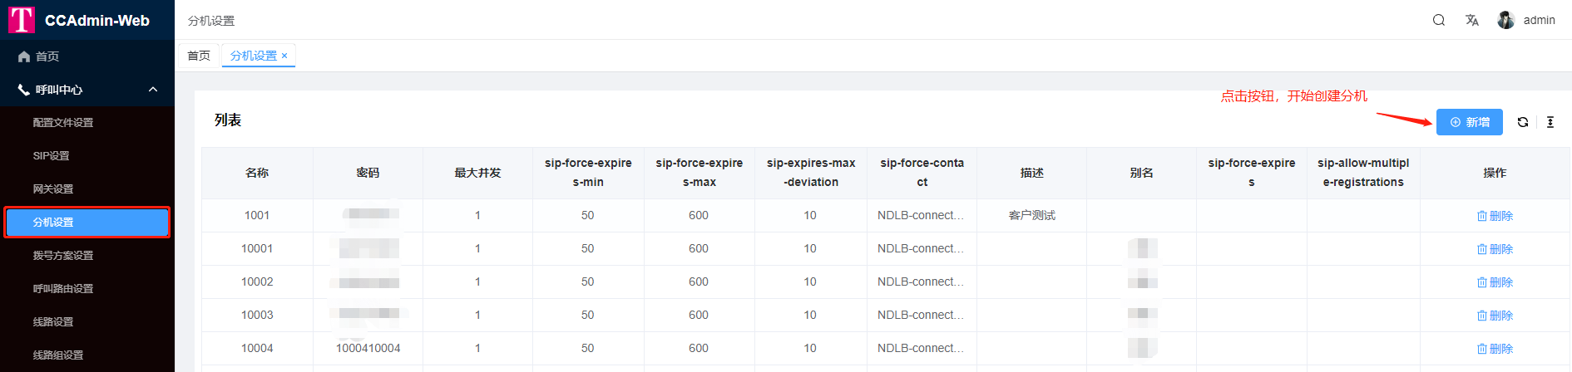
Task: Open table density/column height settings icon
Action: [x=1550, y=122]
